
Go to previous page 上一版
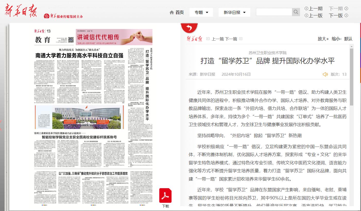click(x=315, y=15)
